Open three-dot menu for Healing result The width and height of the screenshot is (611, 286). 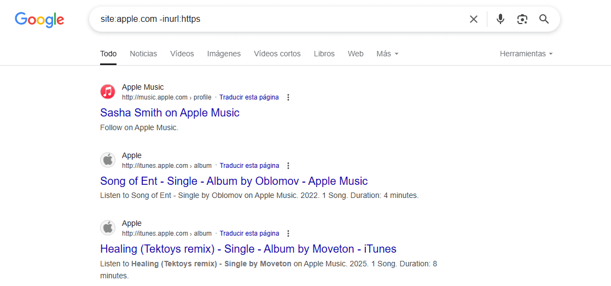(x=288, y=234)
